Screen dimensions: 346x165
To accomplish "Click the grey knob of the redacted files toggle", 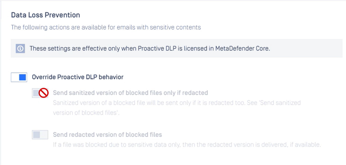I will click(x=37, y=135).
